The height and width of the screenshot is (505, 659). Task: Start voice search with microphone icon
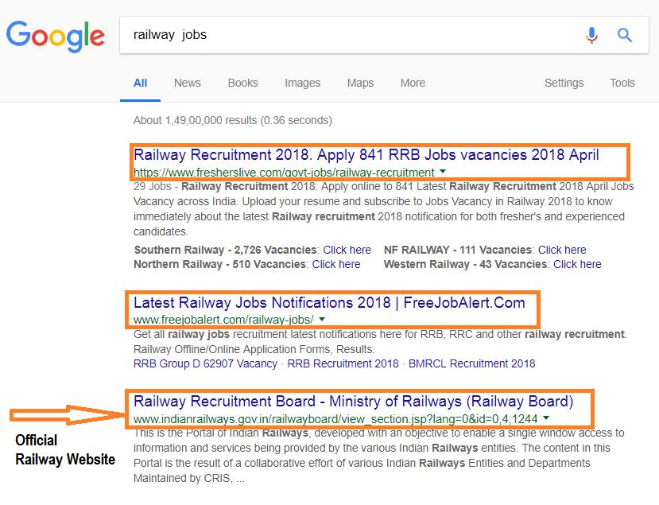click(591, 35)
